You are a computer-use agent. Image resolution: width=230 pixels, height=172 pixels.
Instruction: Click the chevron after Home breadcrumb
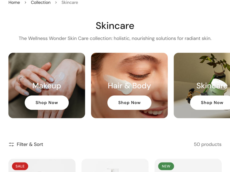pyautogui.click(x=25, y=2)
